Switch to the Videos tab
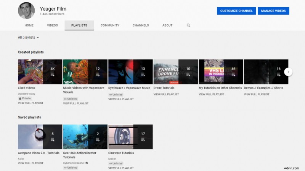The width and height of the screenshot is (305, 171). (52, 25)
